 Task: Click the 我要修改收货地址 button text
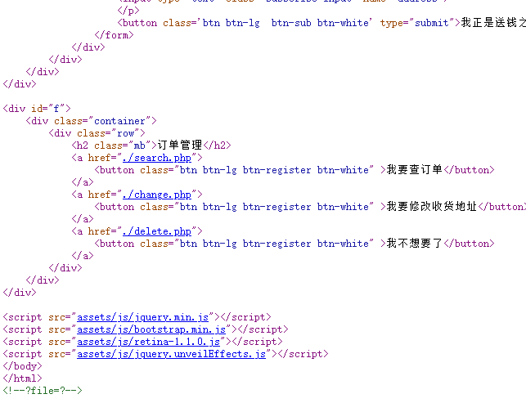431,207
